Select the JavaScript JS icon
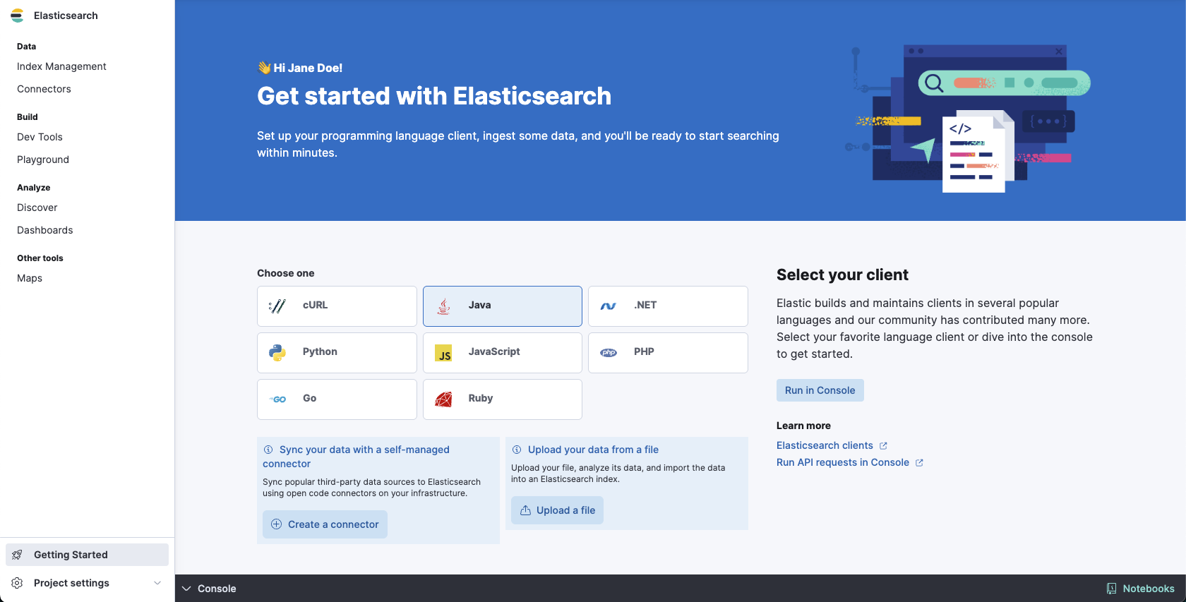 point(443,353)
